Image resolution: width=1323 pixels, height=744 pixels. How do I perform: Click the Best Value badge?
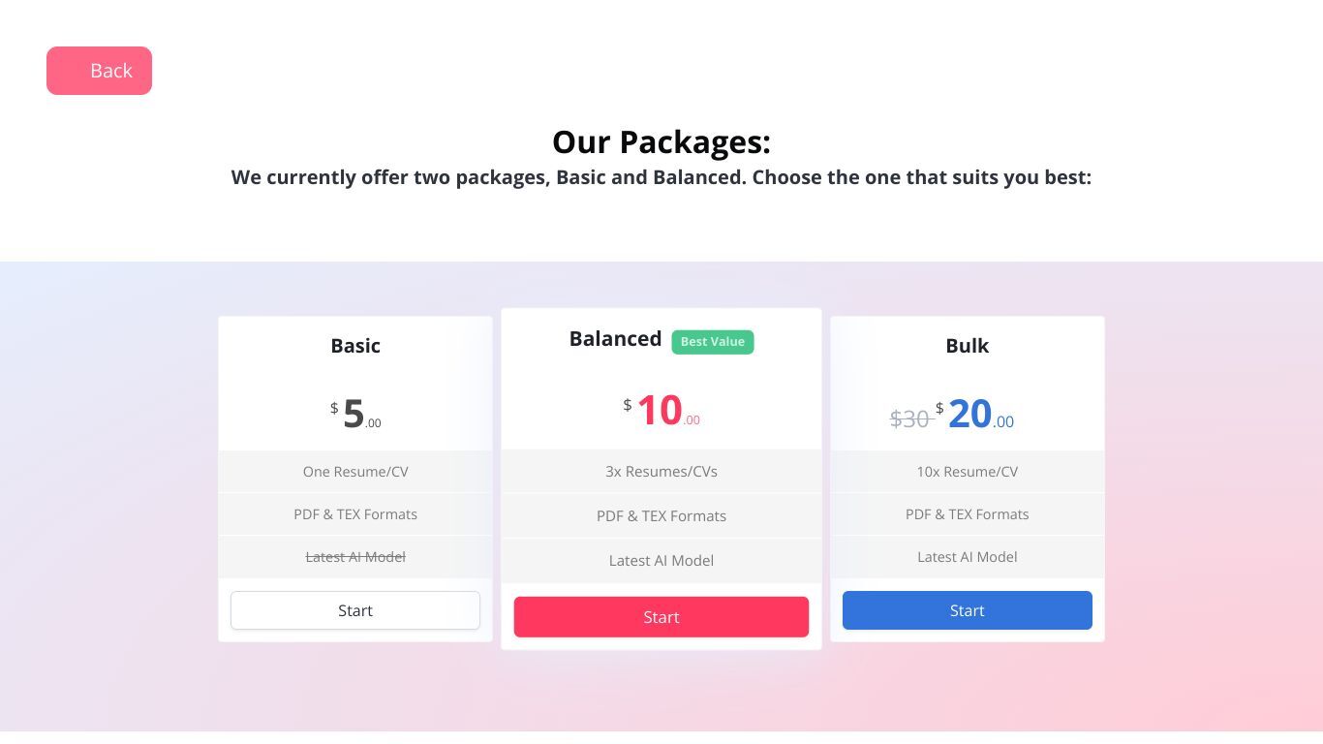coord(713,342)
